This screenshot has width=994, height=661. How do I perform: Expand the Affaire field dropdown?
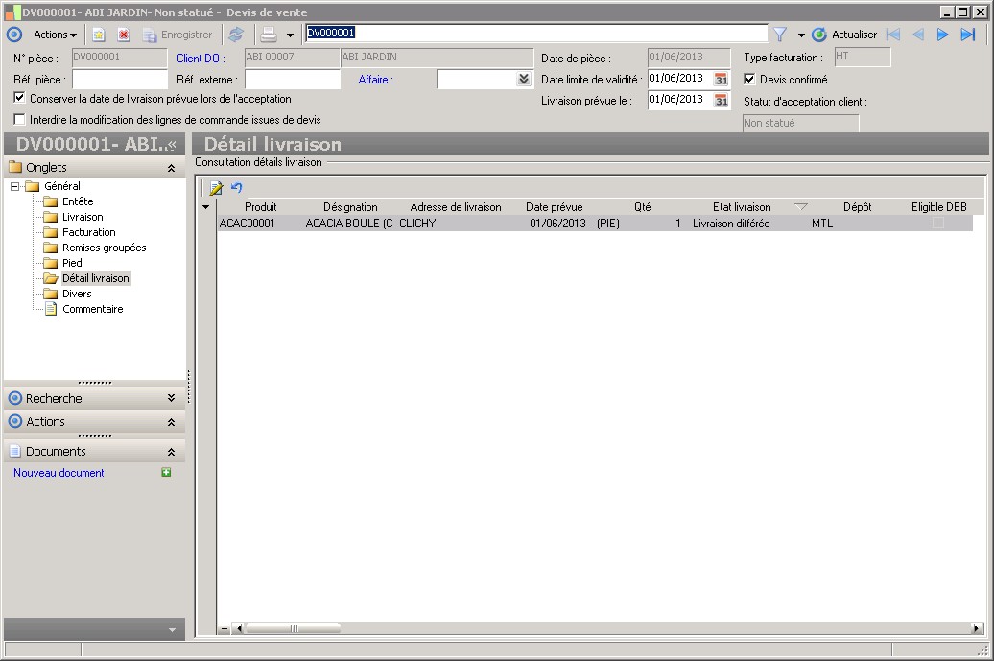[x=523, y=80]
